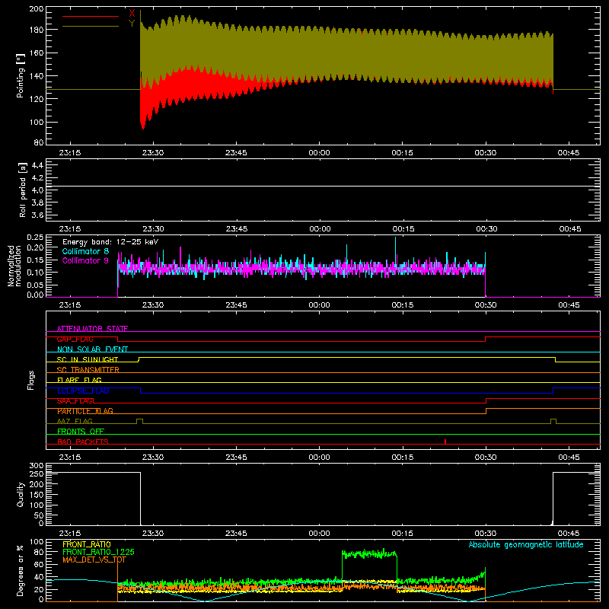The width and height of the screenshot is (609, 609).
Task: Click the '150' tick on Quality axis
Action: (37, 495)
